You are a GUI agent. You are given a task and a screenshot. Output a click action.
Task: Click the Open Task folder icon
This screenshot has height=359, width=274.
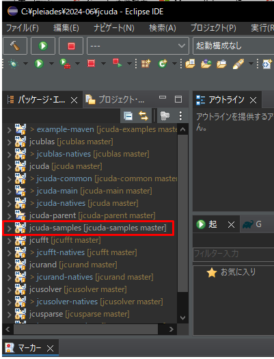tap(206, 64)
